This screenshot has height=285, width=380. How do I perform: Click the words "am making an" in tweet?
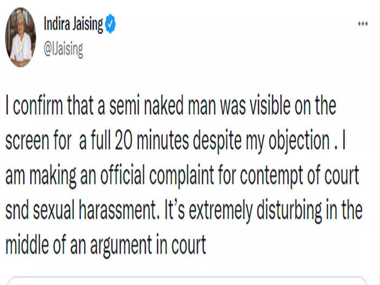(50, 176)
